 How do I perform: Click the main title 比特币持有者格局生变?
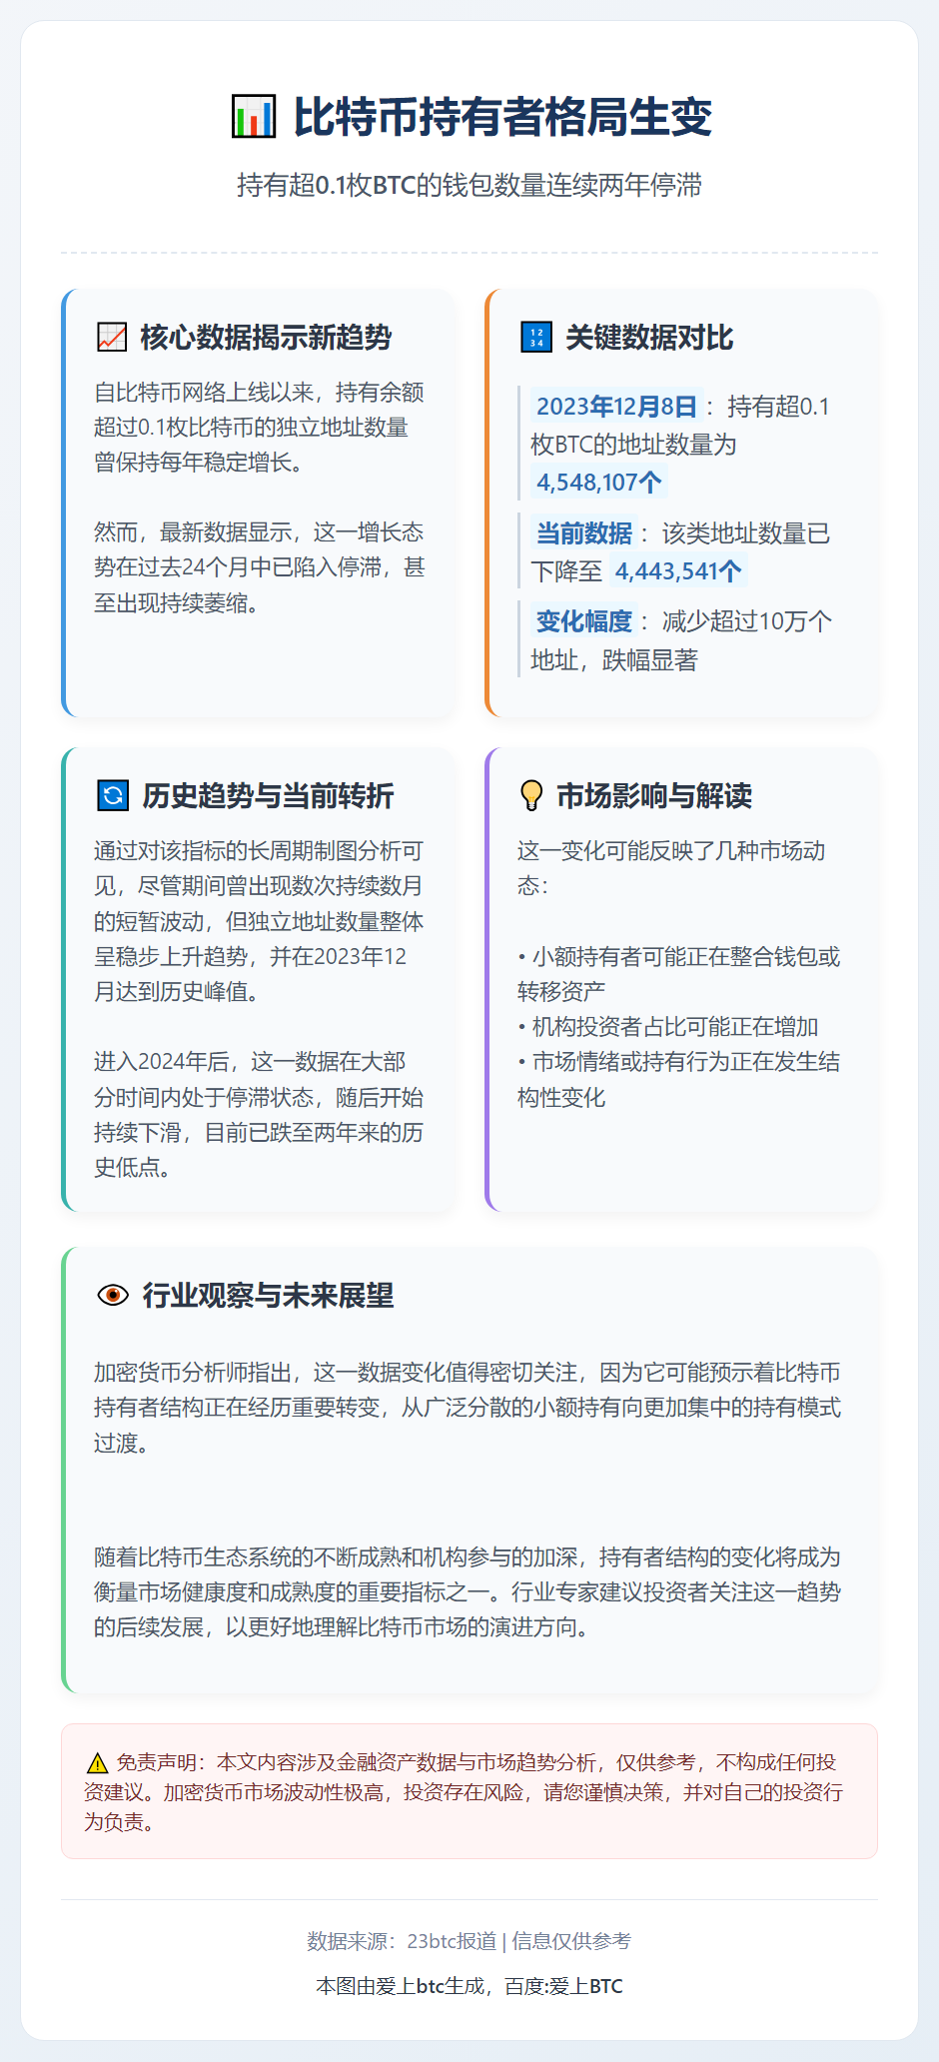coord(502,117)
